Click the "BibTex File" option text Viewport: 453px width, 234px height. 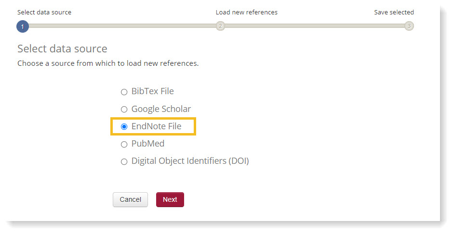(152, 91)
